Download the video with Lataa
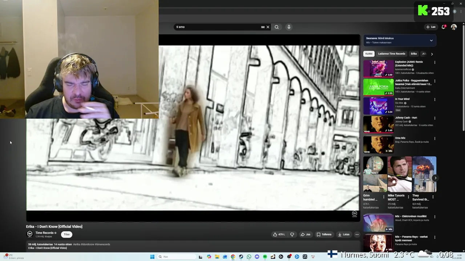This screenshot has width=465, height=261. tap(343, 235)
